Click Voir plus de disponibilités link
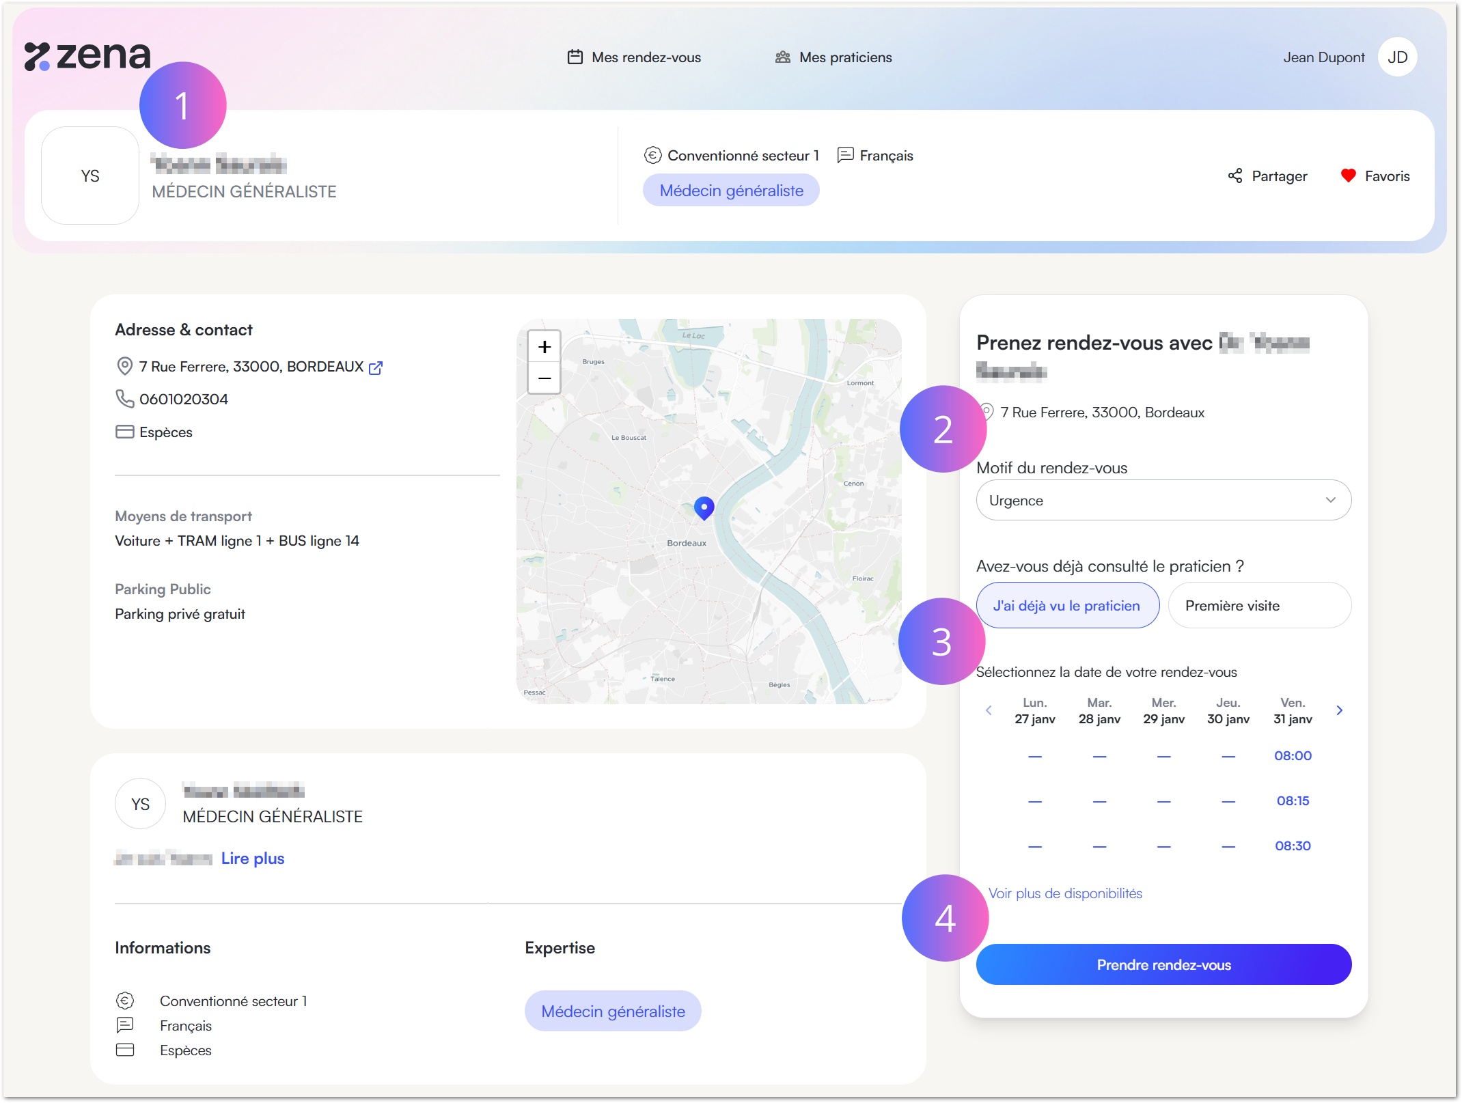1462x1103 pixels. pyautogui.click(x=1065, y=893)
